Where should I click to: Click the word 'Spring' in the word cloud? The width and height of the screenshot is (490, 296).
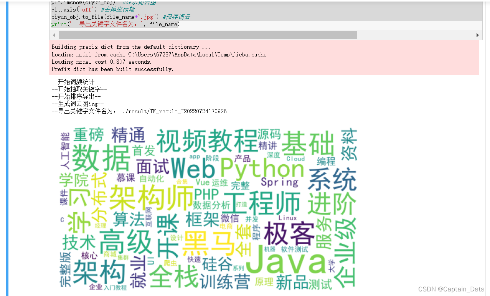click(280, 182)
